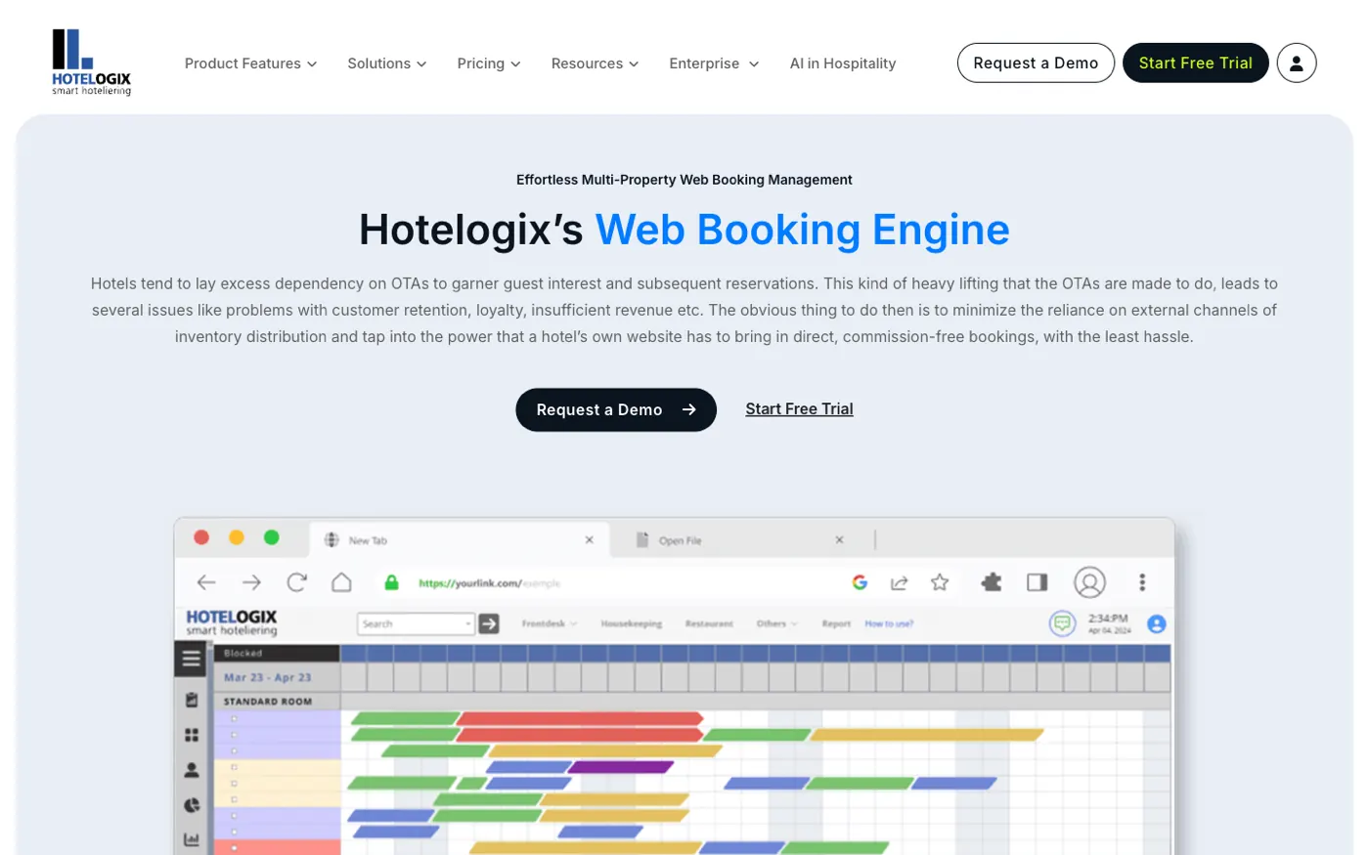The image size is (1369, 855).
Task: Click the How to use? link
Action: coord(889,623)
